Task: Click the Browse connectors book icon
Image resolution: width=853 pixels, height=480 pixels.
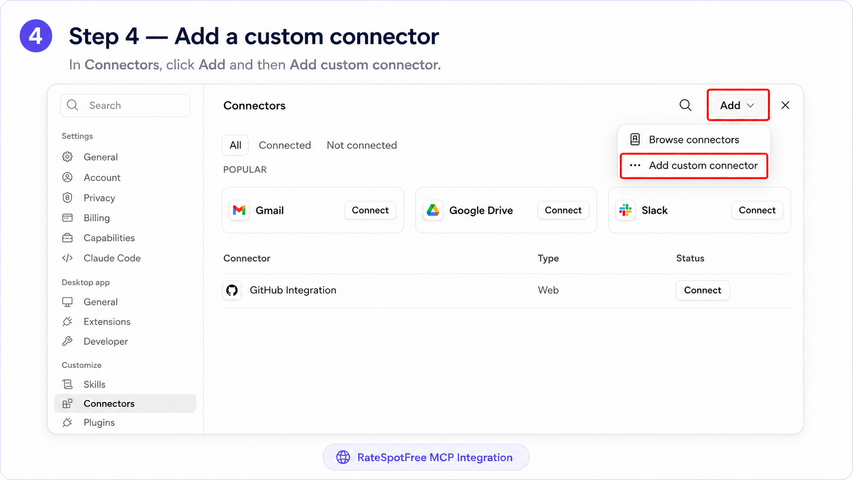Action: point(635,139)
